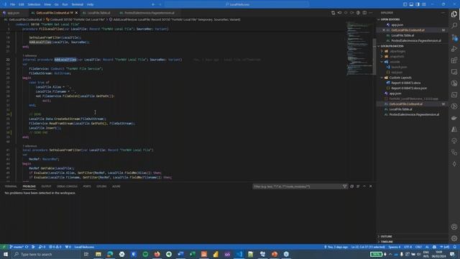Viewport: 460px width, 259px height.
Task: Maximize the bottom panel with the chevron-up icon
Action: pos(364,186)
